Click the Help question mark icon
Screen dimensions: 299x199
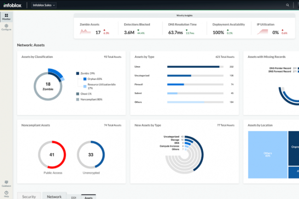pyautogui.click(x=6, y=193)
